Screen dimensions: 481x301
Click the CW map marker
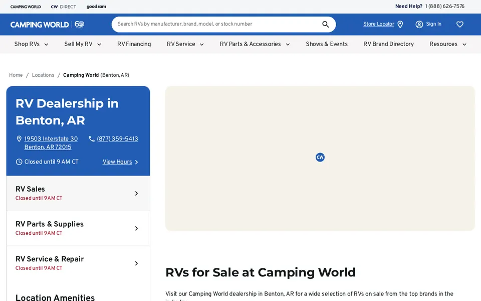coord(320,157)
